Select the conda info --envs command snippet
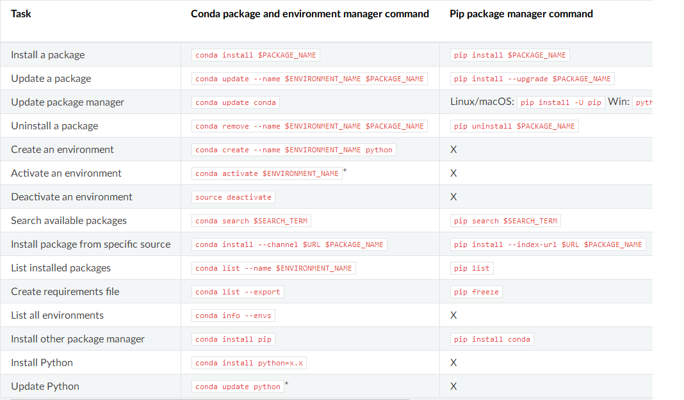Image resolution: width=684 pixels, height=400 pixels. (x=233, y=315)
